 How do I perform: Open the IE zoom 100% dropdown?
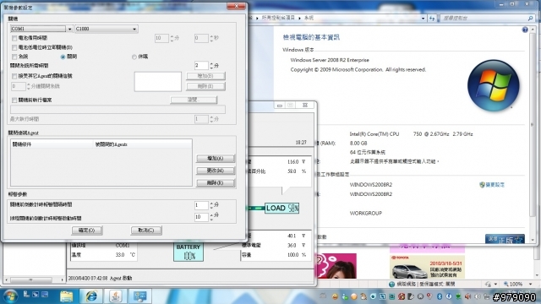[530, 285]
